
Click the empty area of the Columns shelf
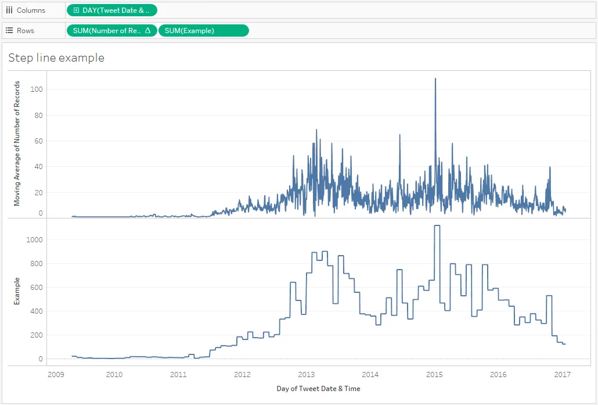click(x=376, y=10)
